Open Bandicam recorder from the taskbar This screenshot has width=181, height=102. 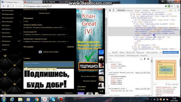61,99
